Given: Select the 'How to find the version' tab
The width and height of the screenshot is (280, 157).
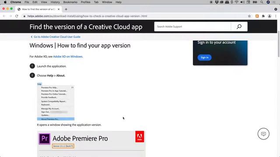Looking at the screenshot, I should 38,9.
